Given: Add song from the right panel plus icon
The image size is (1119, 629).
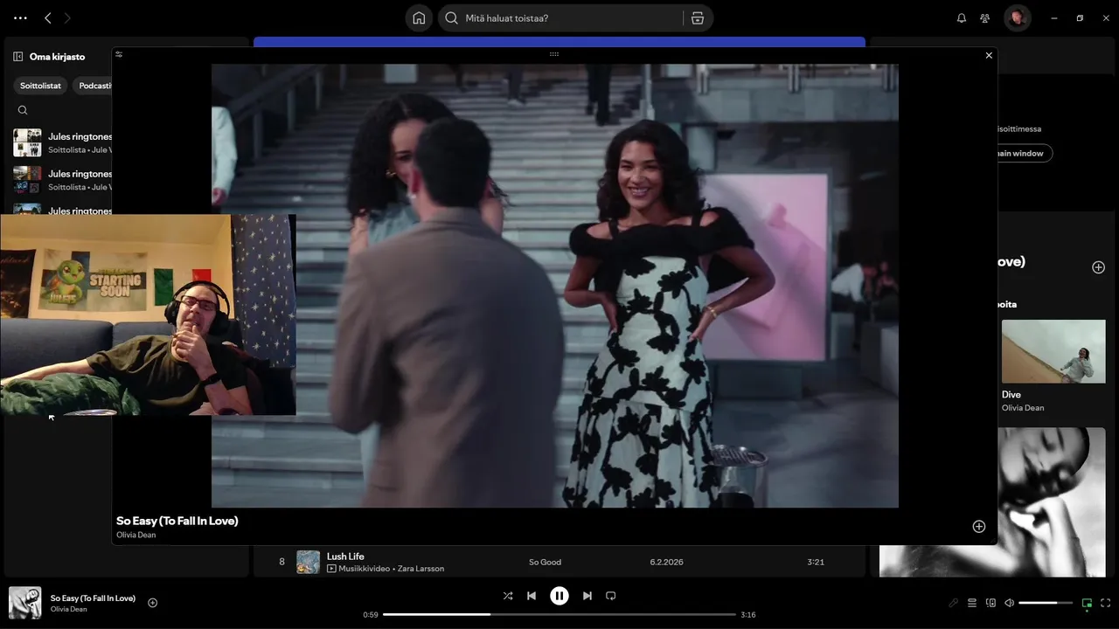Looking at the screenshot, I should 1099,267.
